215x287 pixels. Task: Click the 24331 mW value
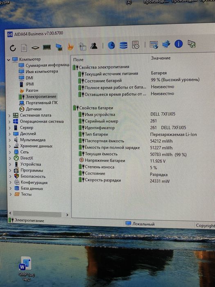point(160,181)
